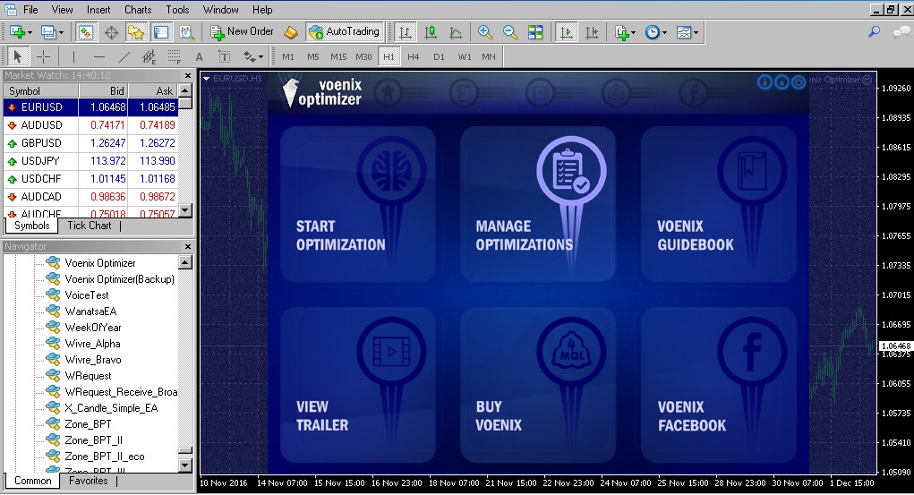
Task: Select the crosshair tool
Action: click(x=43, y=56)
